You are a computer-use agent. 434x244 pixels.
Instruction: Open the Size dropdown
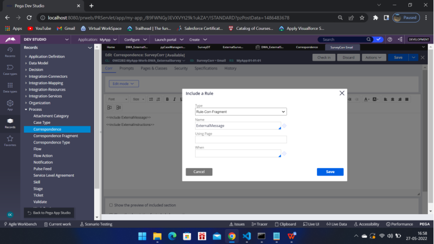[139, 99]
